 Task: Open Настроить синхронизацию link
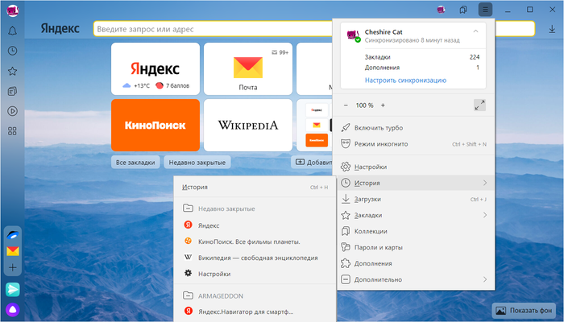(405, 80)
